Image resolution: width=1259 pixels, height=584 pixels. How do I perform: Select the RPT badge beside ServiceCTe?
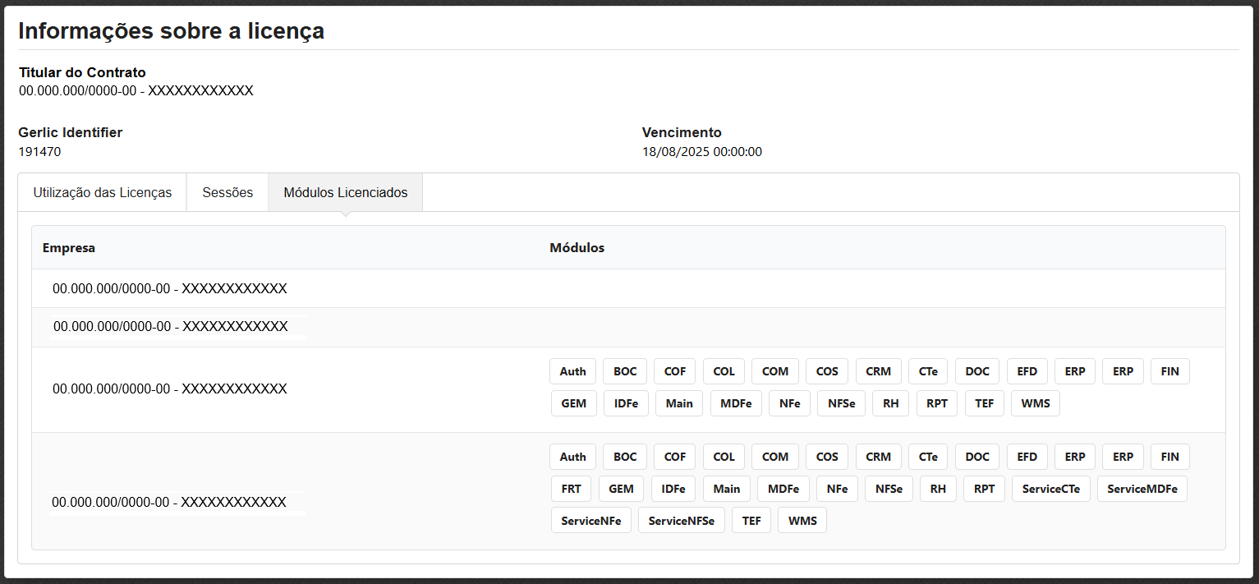[x=984, y=489]
